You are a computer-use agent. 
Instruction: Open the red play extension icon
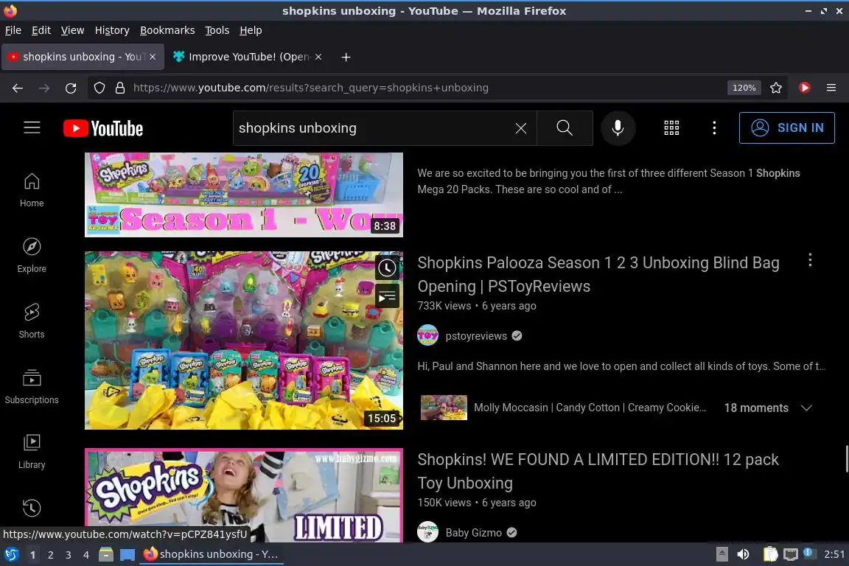pos(805,88)
